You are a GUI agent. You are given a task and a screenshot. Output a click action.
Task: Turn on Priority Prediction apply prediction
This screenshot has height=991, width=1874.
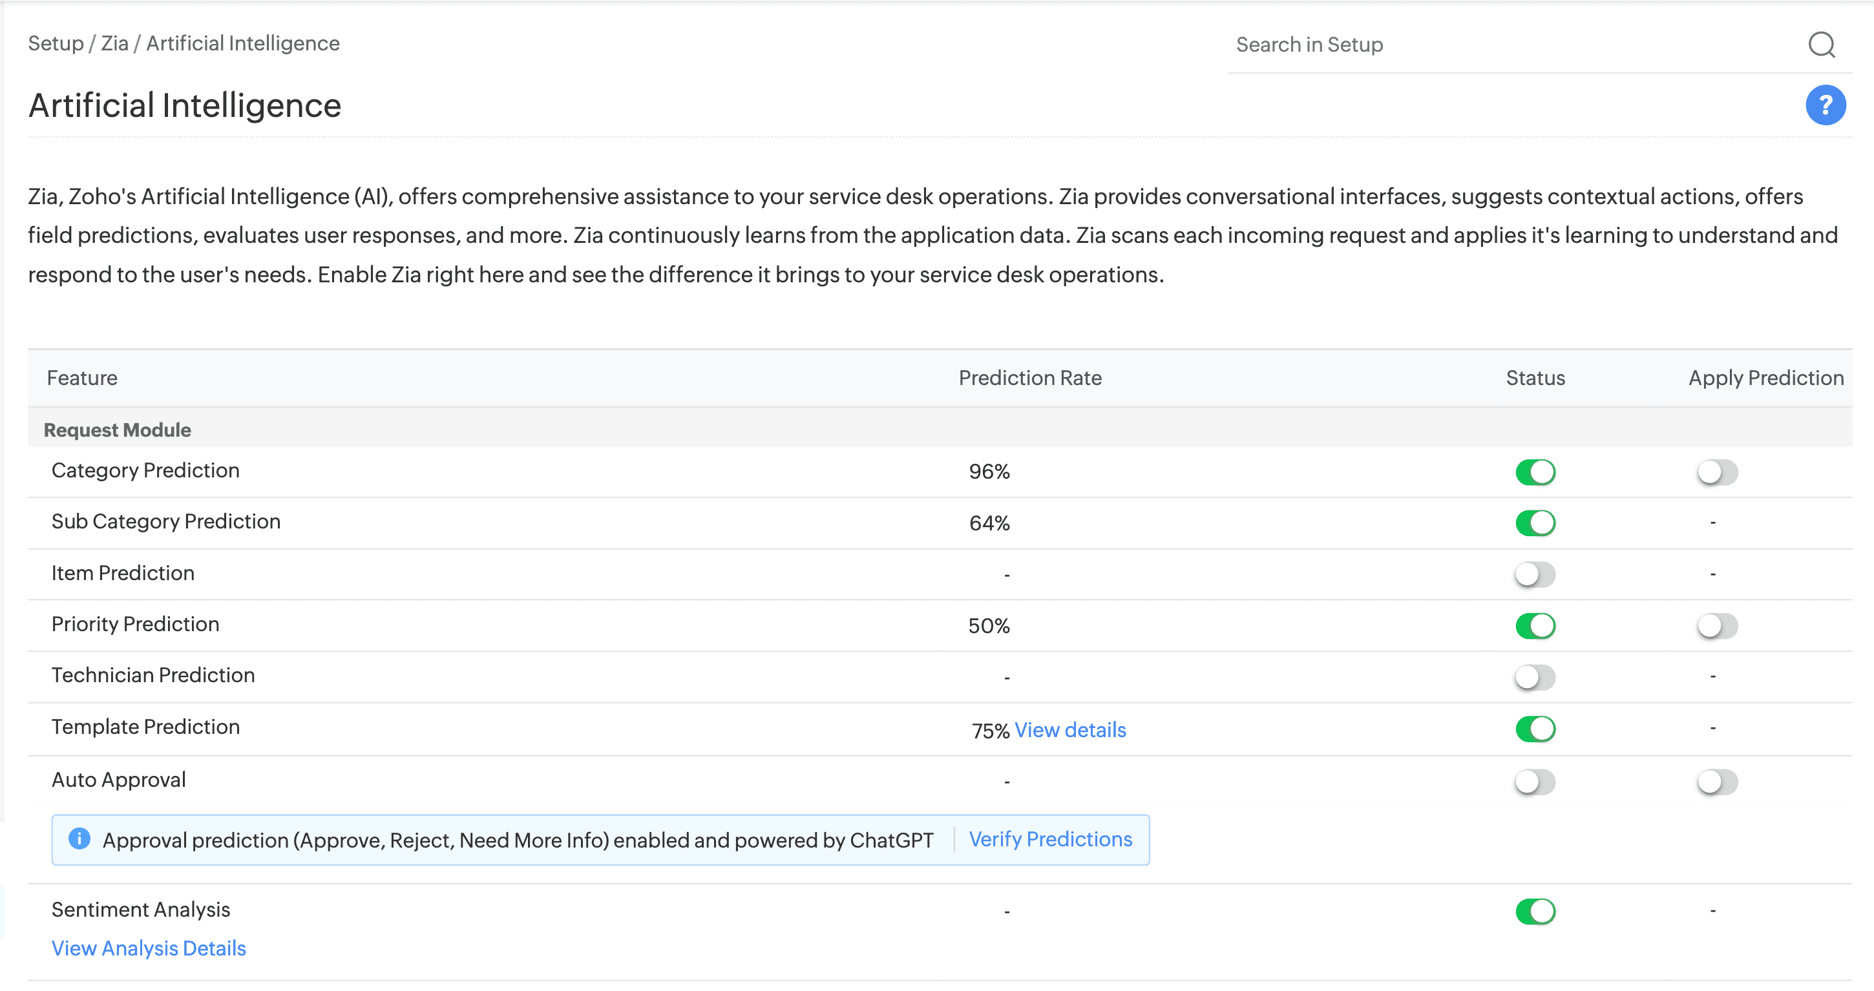1717,625
